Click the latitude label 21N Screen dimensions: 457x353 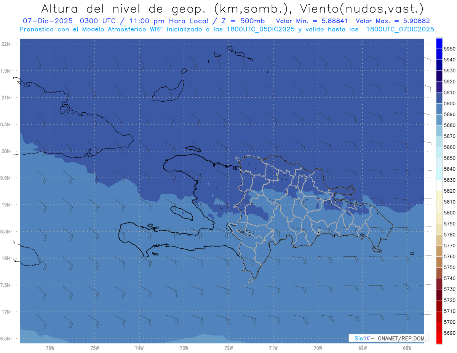(6, 97)
